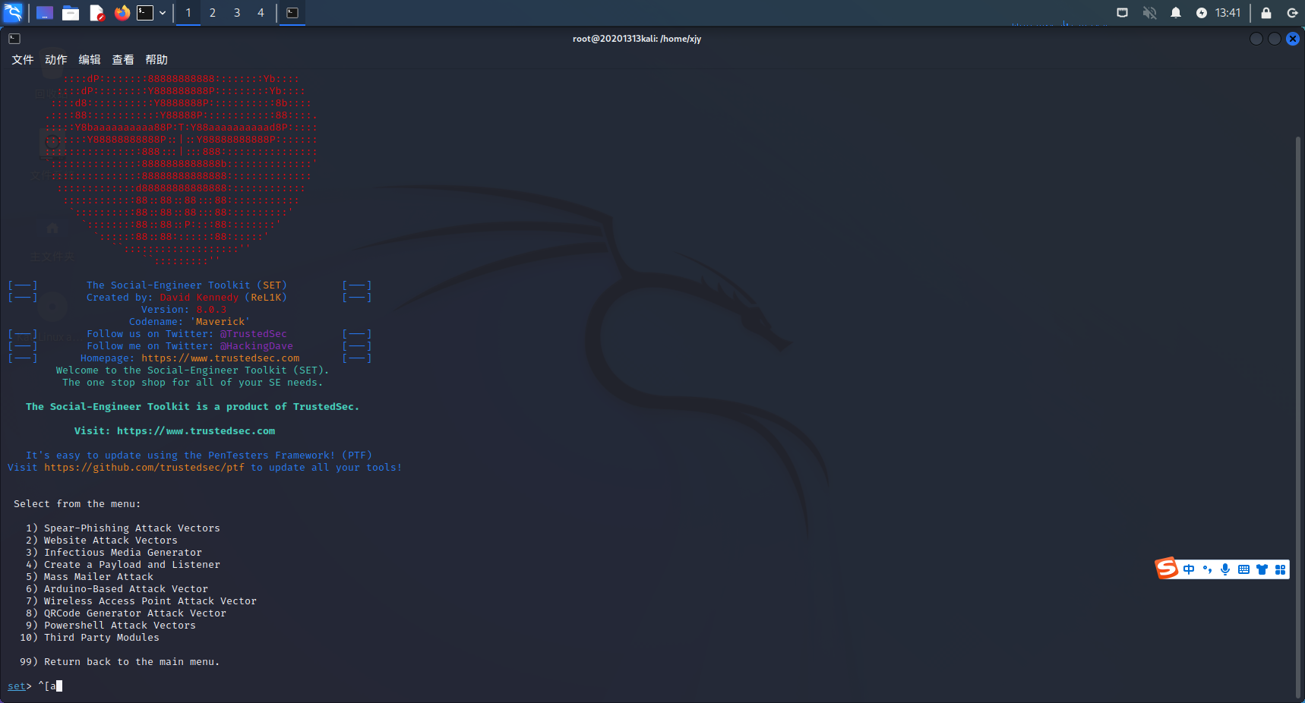Launch Firefox browser from the panel
The image size is (1305, 703).
[x=122, y=13]
